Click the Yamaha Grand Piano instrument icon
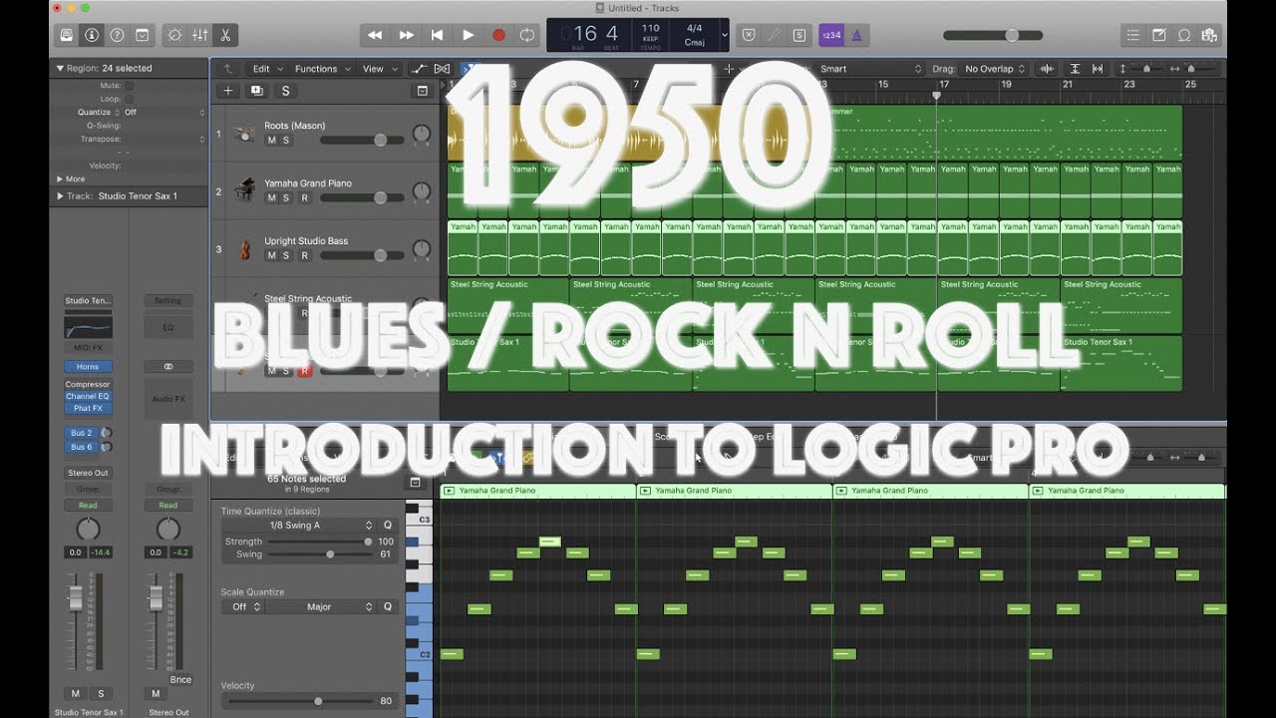Image resolution: width=1276 pixels, height=718 pixels. coord(245,190)
